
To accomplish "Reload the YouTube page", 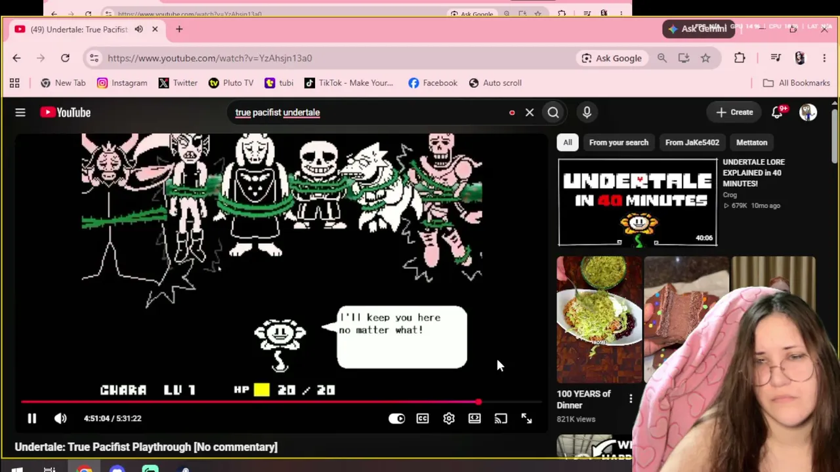I will point(65,58).
